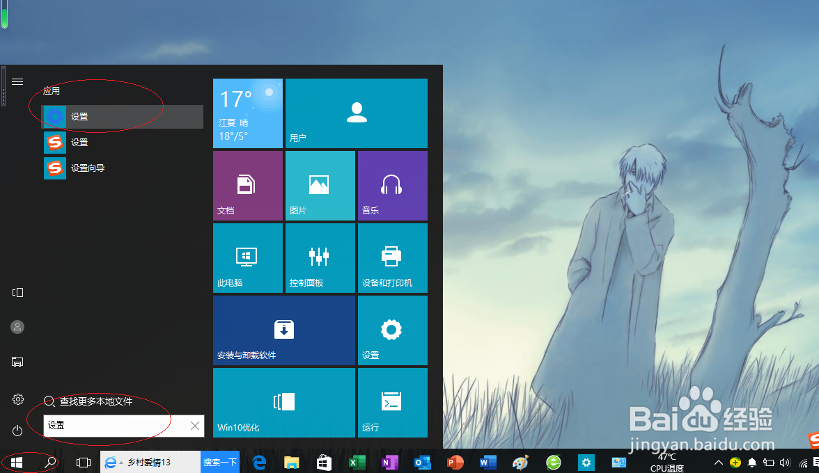The height and width of the screenshot is (473, 819).
Task: Open the 运行 tile
Action: [392, 403]
